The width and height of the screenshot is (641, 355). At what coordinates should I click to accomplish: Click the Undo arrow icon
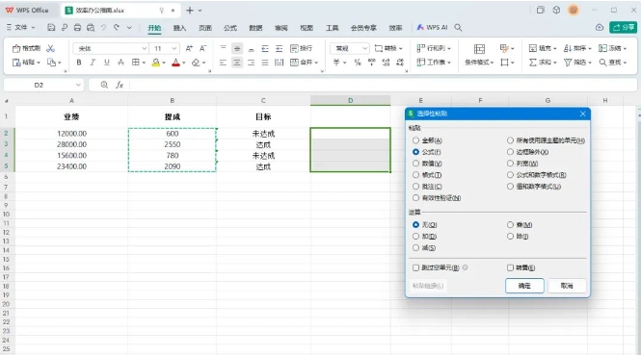(x=103, y=27)
